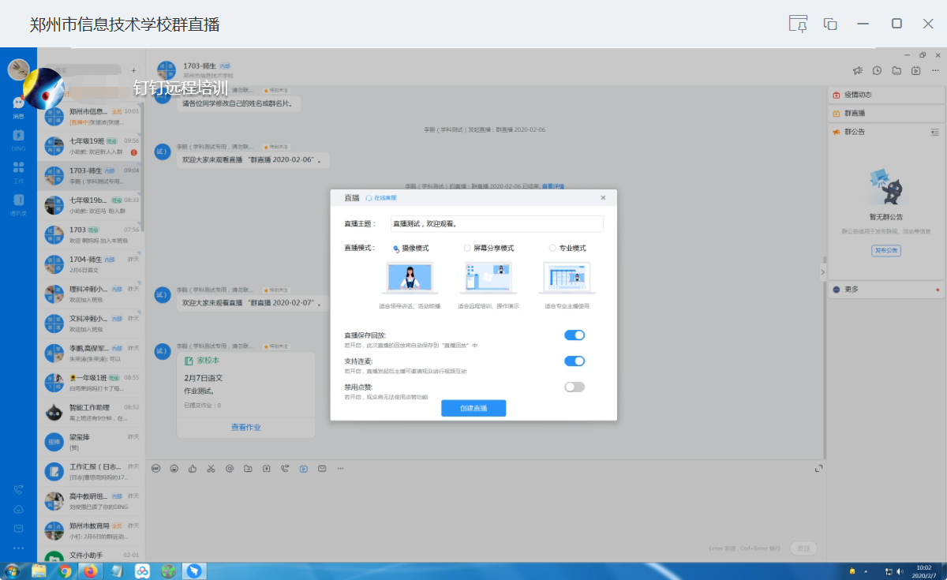Open the DING tab in the sidebar
The width and height of the screenshot is (947, 580).
coord(18,140)
